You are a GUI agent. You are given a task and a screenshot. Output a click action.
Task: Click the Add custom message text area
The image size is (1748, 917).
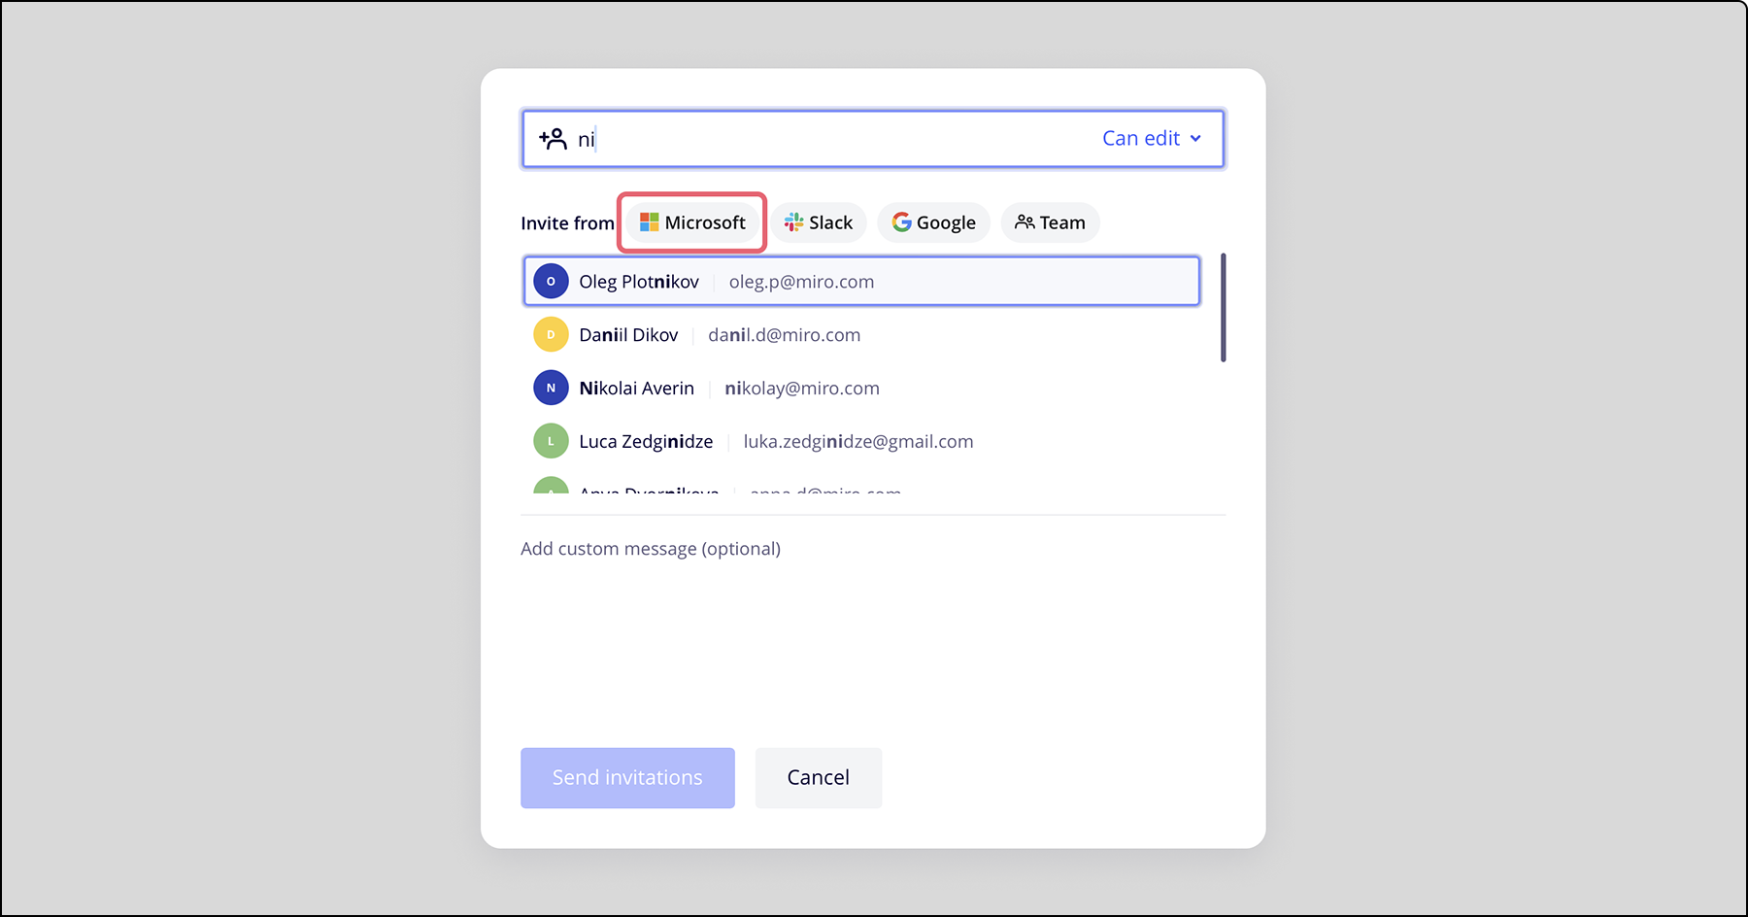[x=872, y=622]
